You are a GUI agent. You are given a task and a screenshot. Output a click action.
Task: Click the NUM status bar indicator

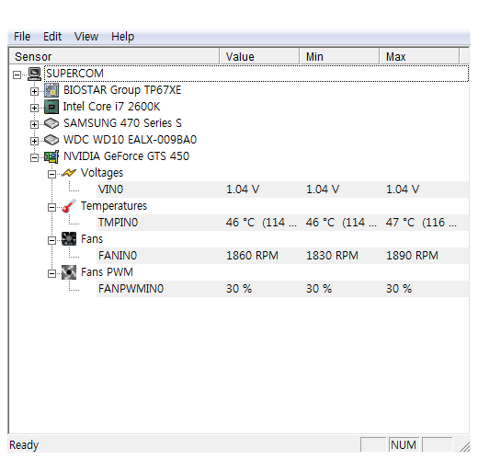(404, 444)
